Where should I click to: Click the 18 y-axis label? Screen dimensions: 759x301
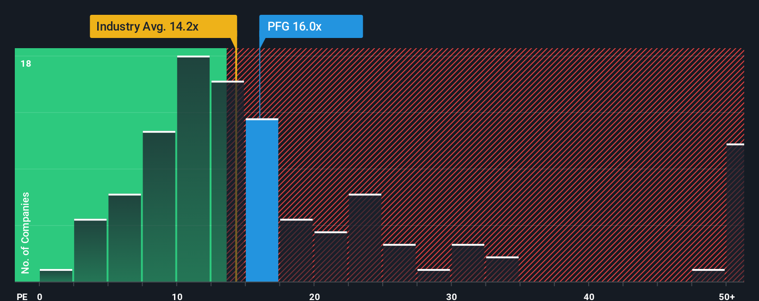(26, 63)
